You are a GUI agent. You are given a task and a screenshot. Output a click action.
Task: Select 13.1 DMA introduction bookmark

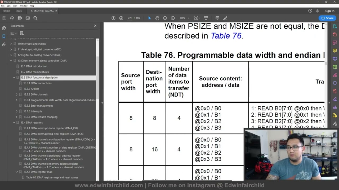tap(34, 66)
